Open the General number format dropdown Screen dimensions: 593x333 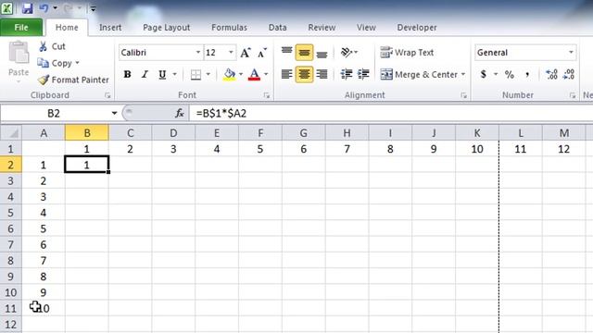pos(571,53)
